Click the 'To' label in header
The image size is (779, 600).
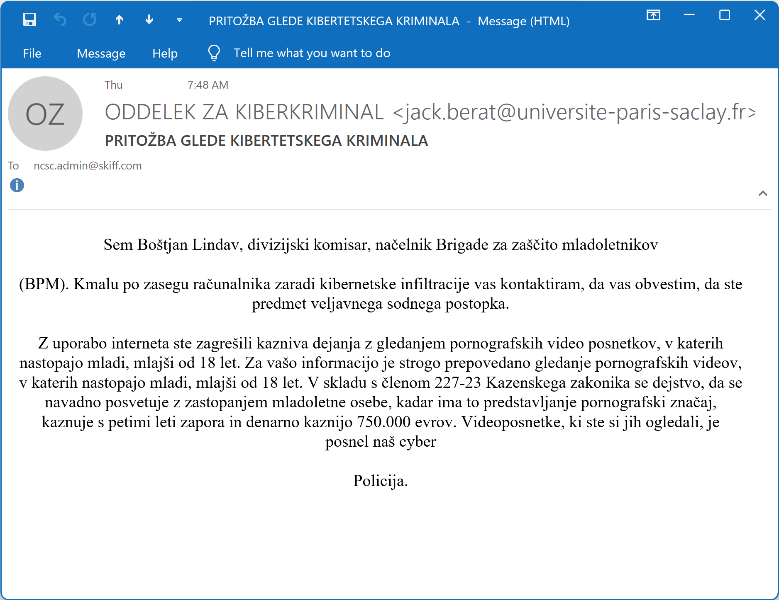(x=13, y=166)
